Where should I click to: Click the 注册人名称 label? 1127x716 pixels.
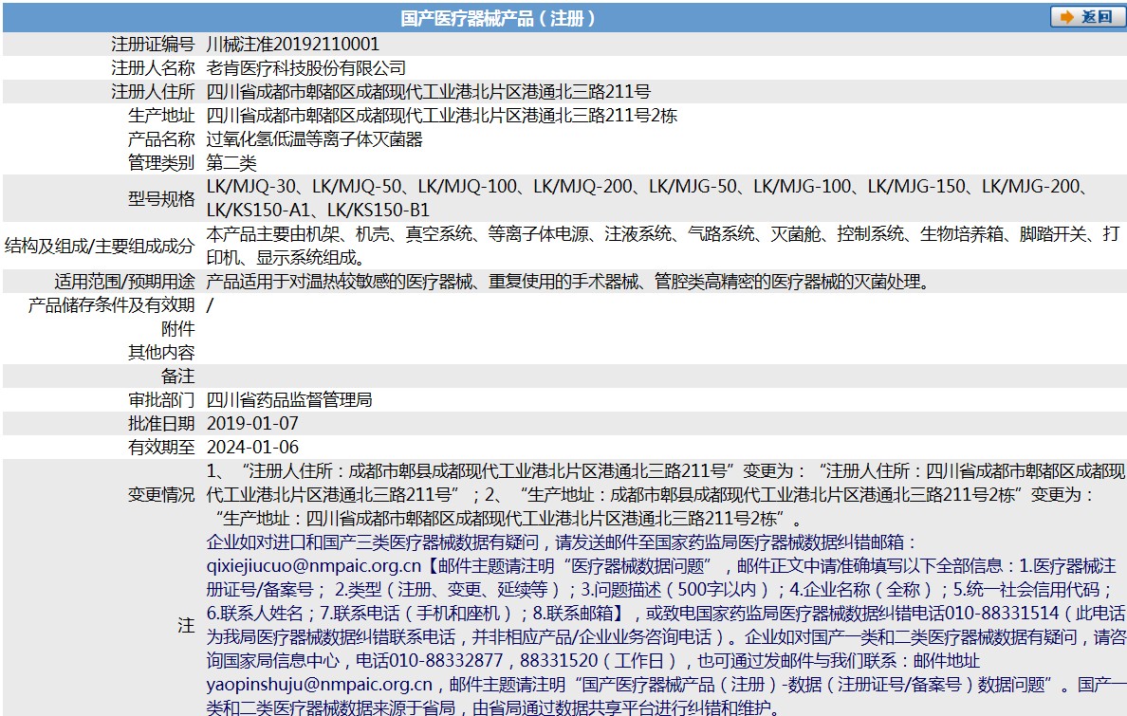pyautogui.click(x=153, y=67)
